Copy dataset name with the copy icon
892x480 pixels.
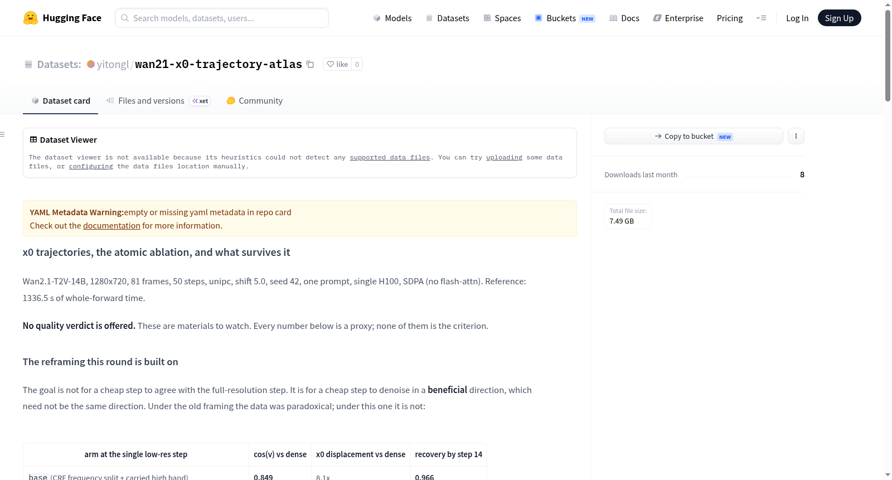click(x=310, y=64)
